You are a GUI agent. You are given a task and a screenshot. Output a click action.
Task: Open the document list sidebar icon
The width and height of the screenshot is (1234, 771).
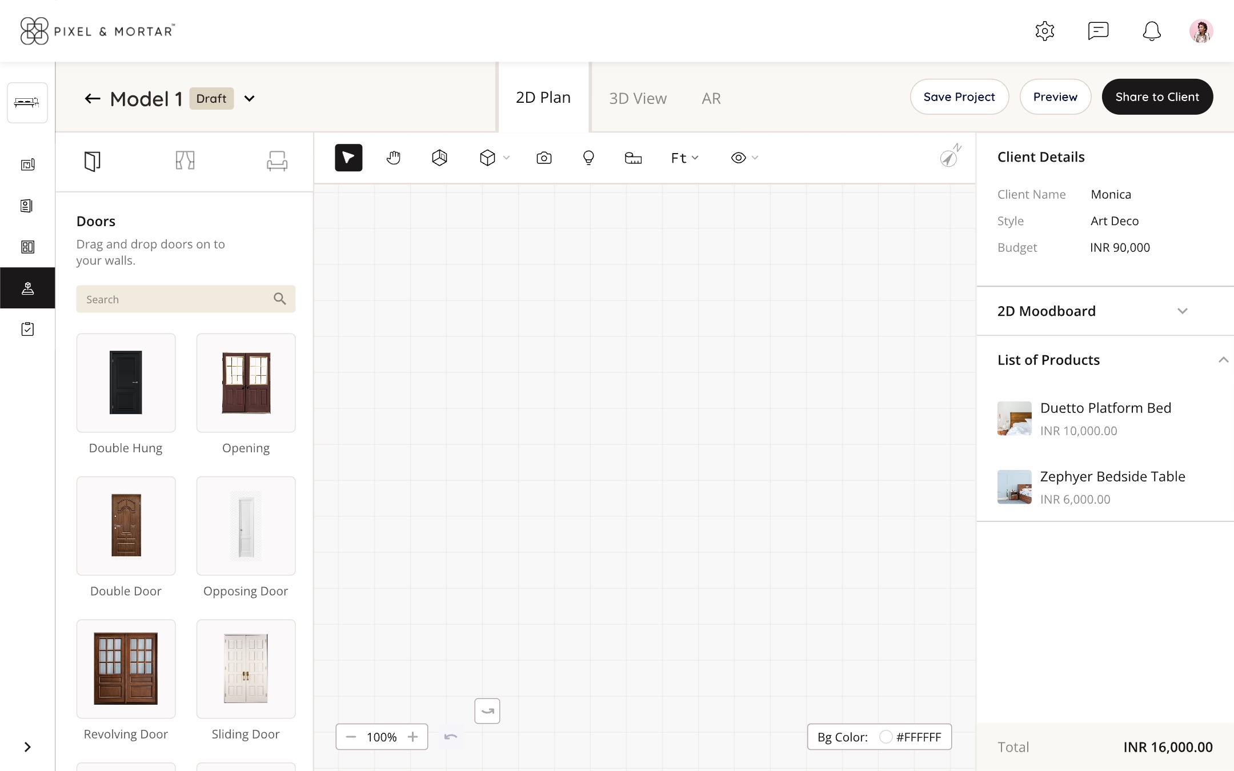[27, 206]
